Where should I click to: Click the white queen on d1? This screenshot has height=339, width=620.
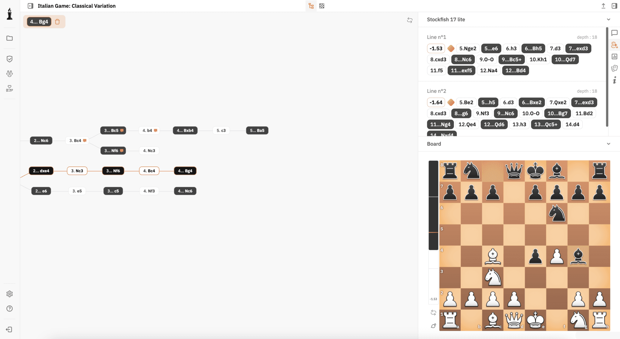coord(514,320)
